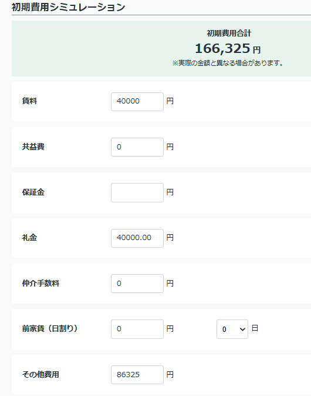311x396 pixels.
Task: Click the 礼金 row label
Action: (29, 238)
